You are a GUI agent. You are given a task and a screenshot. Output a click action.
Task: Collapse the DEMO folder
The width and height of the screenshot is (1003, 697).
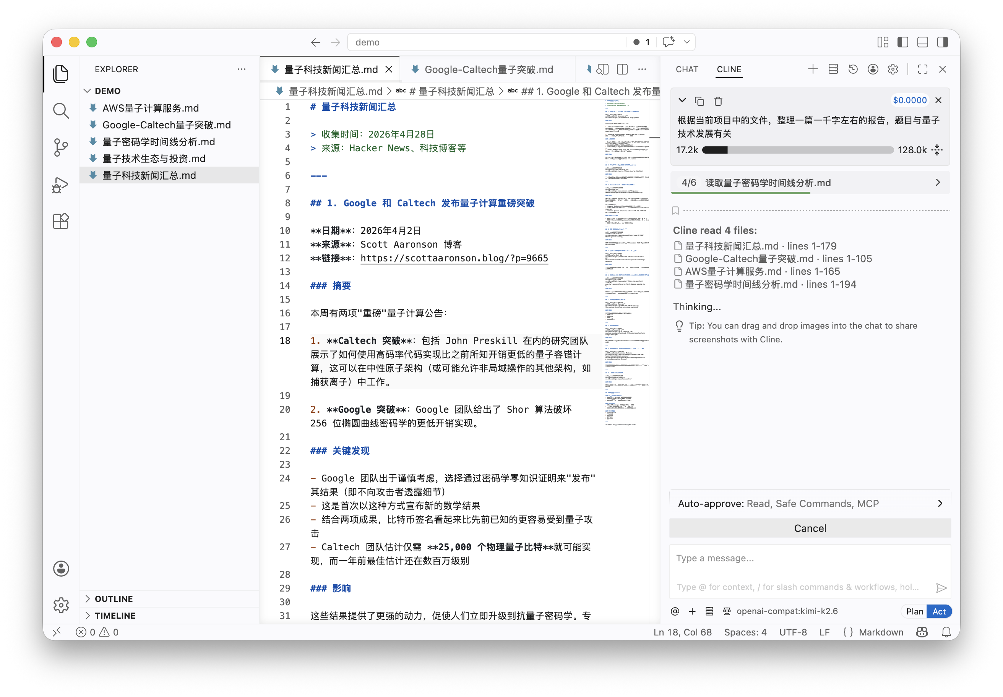pos(88,91)
